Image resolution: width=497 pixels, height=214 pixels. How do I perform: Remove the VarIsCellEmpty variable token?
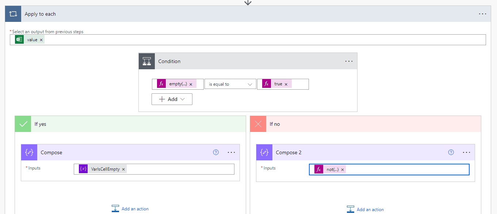(124, 169)
